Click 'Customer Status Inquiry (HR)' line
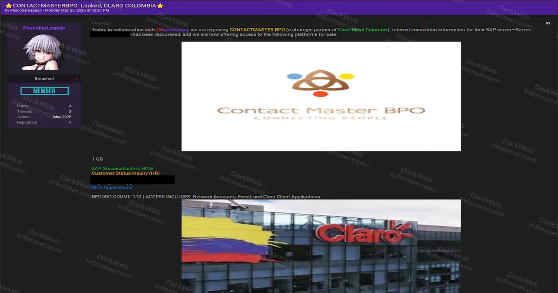558x293 pixels. tap(126, 173)
